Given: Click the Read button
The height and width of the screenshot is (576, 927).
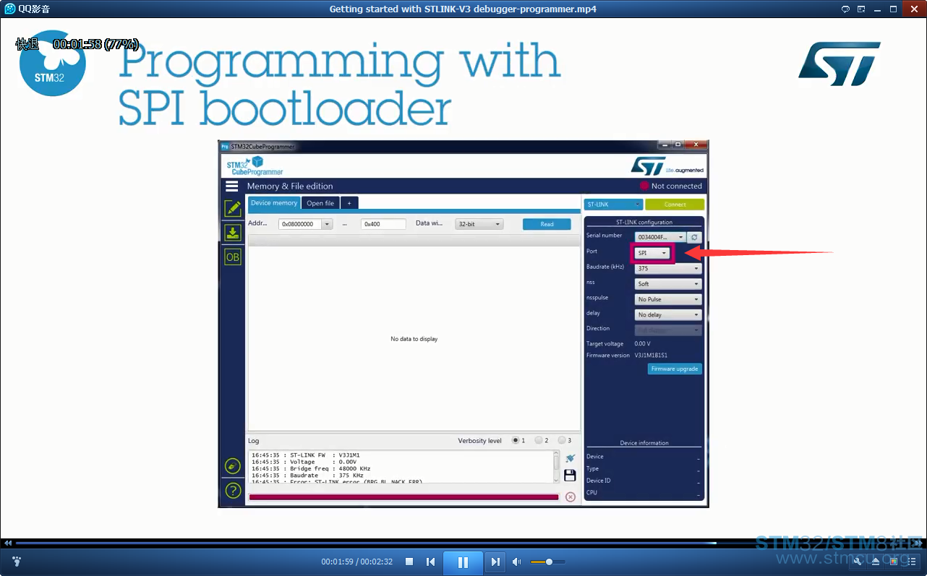Looking at the screenshot, I should [547, 224].
